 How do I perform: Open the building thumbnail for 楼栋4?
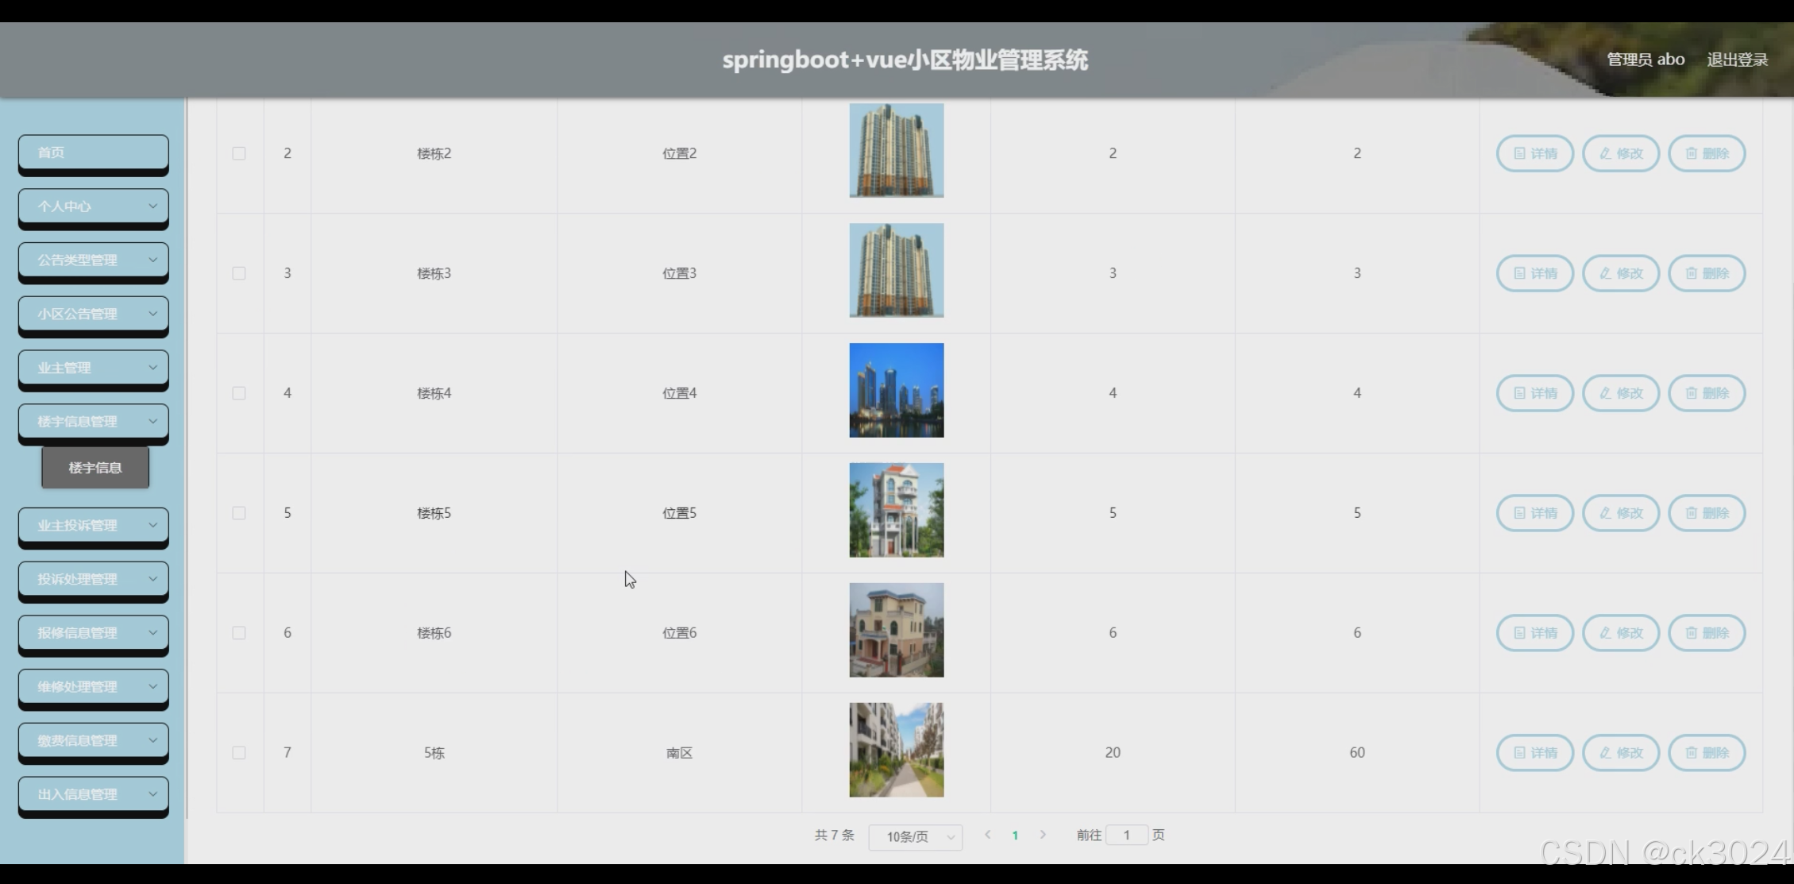click(897, 390)
